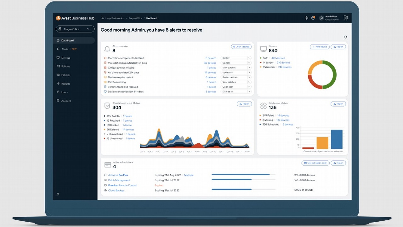Select Reports in the left navigation
This screenshot has height=227, width=403.
coord(65,84)
